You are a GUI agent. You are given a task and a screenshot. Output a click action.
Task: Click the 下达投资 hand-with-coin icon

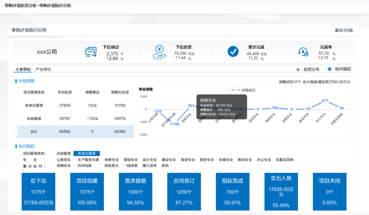[159, 52]
